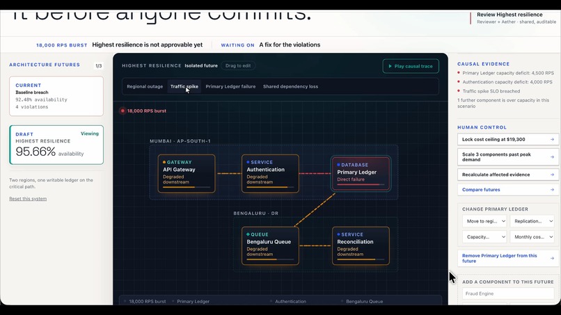Click Traffic spike SLO breached evidence
Image resolution: width=561 pixels, height=315 pixels.
click(x=491, y=91)
